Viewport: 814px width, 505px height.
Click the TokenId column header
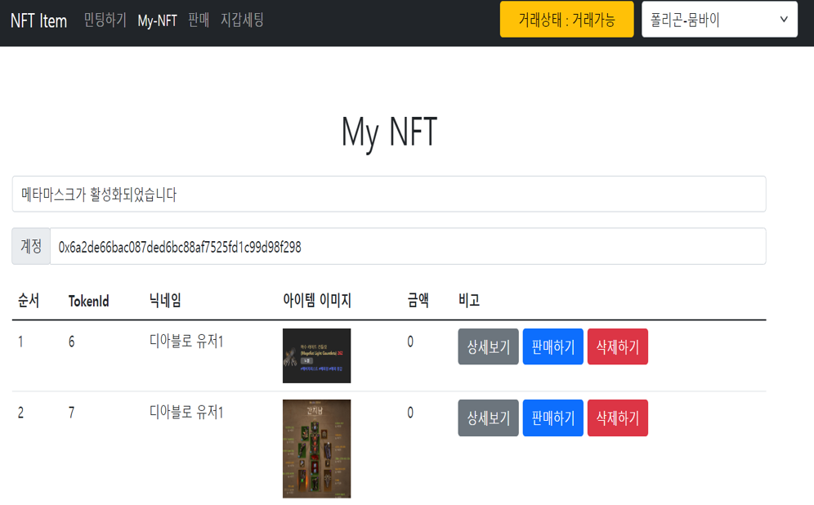(88, 301)
